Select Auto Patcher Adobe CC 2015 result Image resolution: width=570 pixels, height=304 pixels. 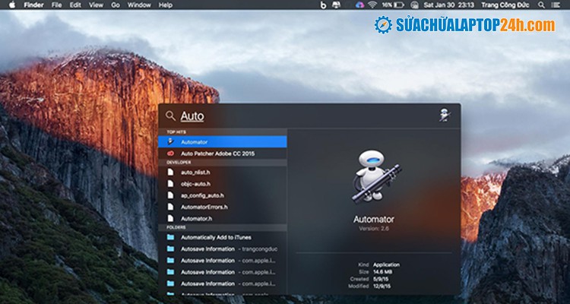point(223,154)
